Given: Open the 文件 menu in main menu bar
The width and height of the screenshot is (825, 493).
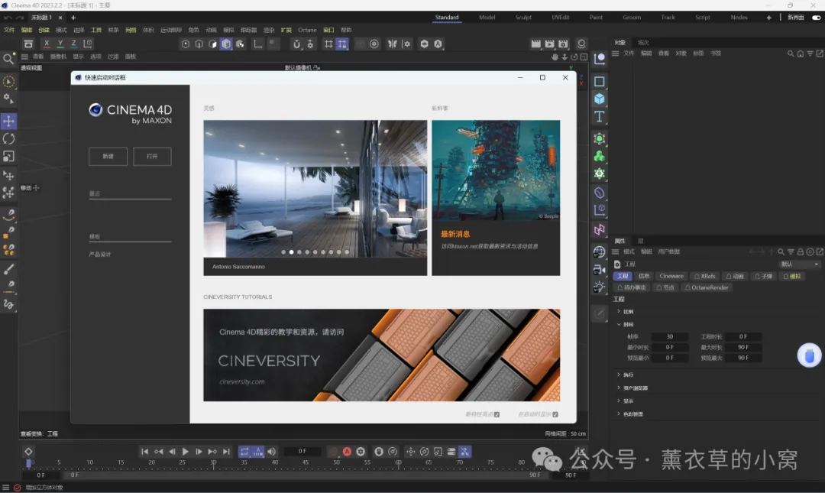Looking at the screenshot, I should [9, 30].
